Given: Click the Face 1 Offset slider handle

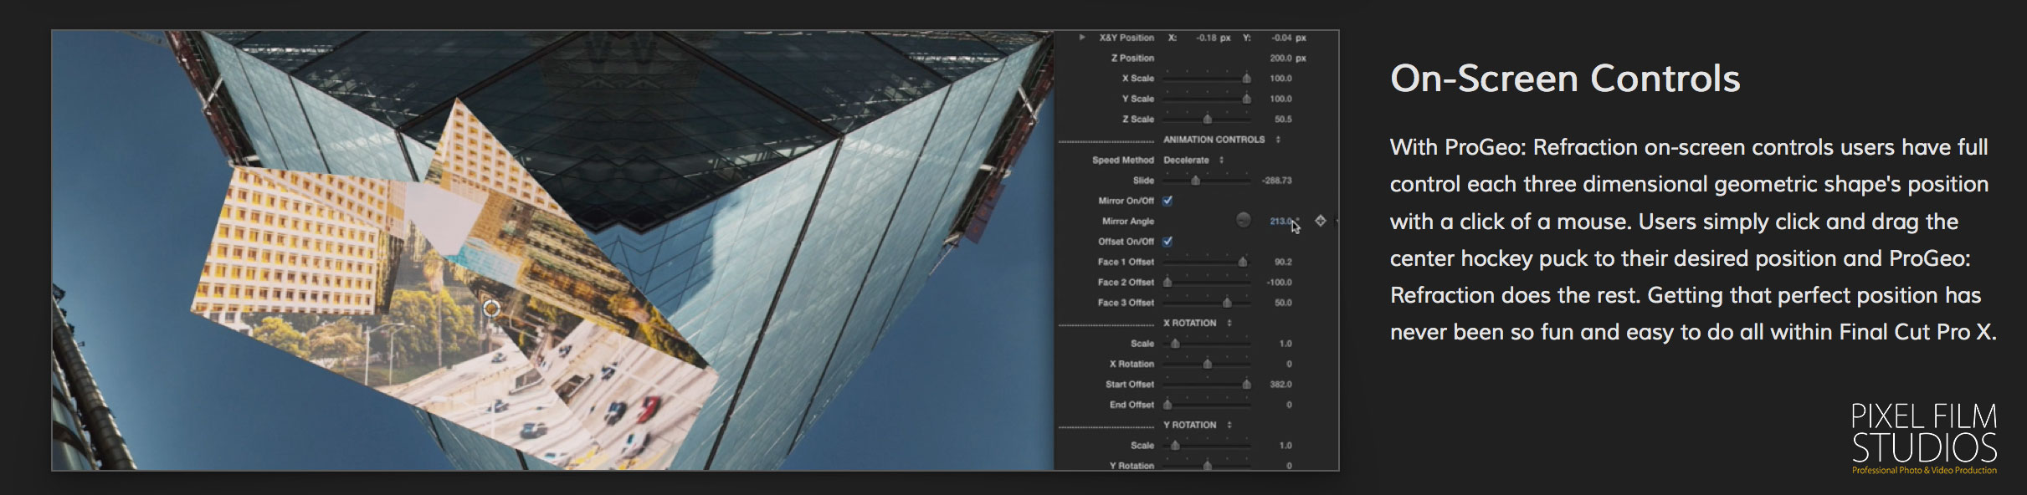Looking at the screenshot, I should [1243, 263].
